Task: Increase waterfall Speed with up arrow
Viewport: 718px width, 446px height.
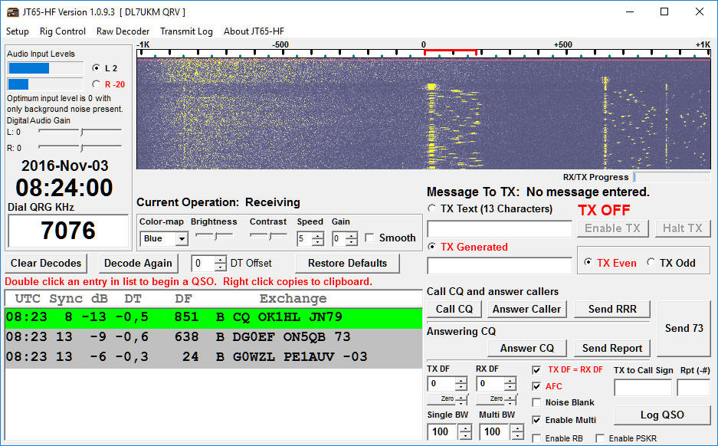Action: coord(317,235)
